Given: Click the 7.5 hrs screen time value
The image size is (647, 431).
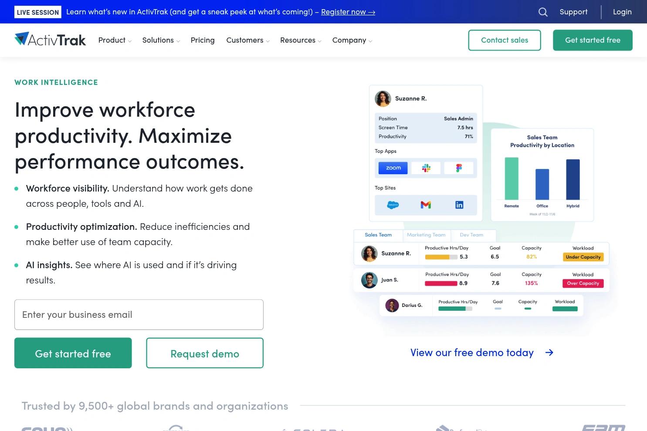Looking at the screenshot, I should [x=465, y=128].
